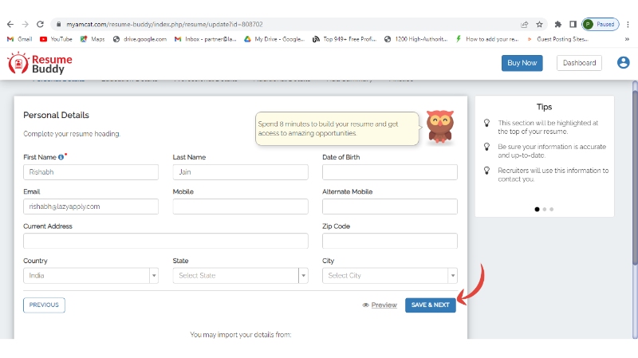This screenshot has width=638, height=358.
Task: Click the share page icon in address bar
Action: point(524,24)
